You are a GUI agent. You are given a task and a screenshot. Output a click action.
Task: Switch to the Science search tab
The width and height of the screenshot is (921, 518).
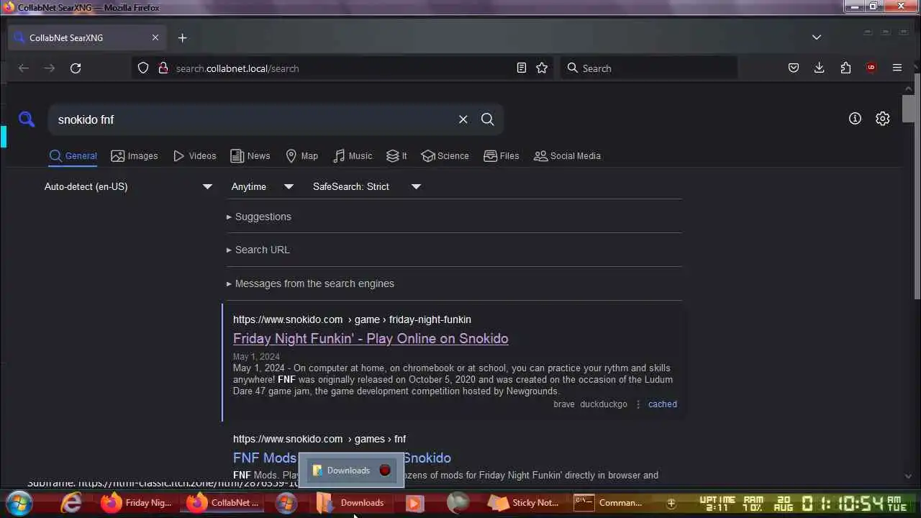[x=445, y=156]
